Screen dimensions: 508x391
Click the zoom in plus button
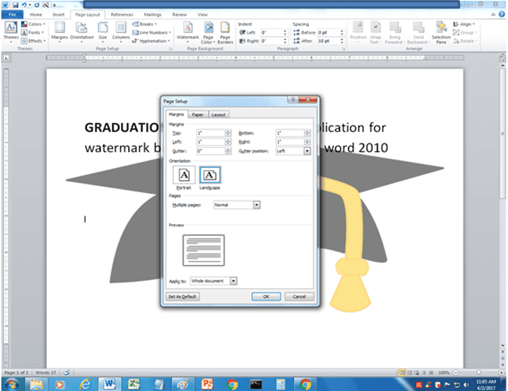tap(502, 372)
